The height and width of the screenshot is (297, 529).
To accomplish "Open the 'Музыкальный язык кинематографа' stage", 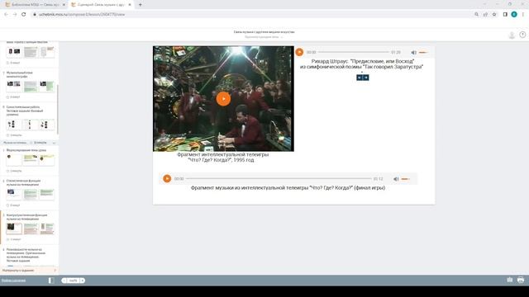I will [20, 74].
